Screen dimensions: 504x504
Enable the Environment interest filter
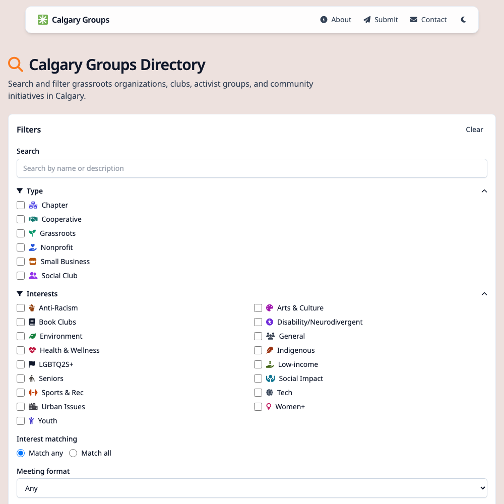tap(21, 336)
